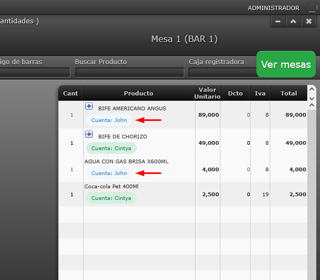This screenshot has height=280, width=320.
Task: Click the AGUA CON GAS BRISA X600ML name
Action: point(126,162)
